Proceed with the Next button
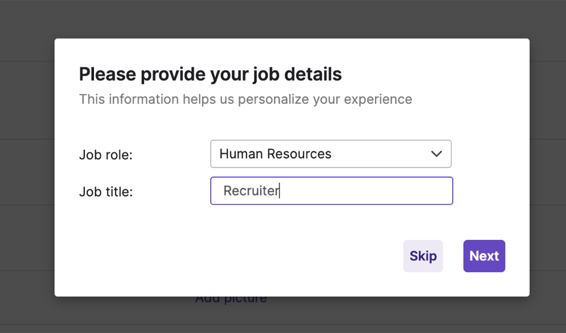The height and width of the screenshot is (333, 566). [x=484, y=256]
